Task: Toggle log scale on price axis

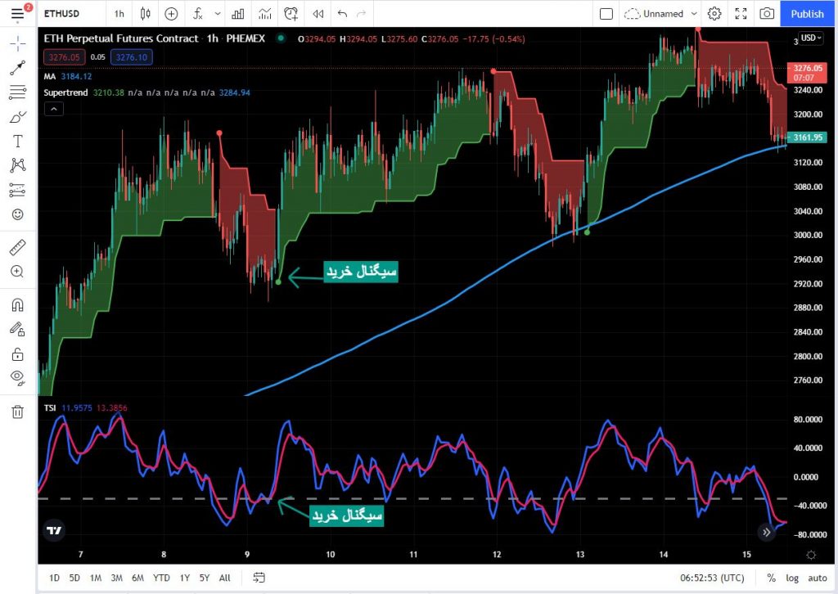Action: click(x=792, y=578)
